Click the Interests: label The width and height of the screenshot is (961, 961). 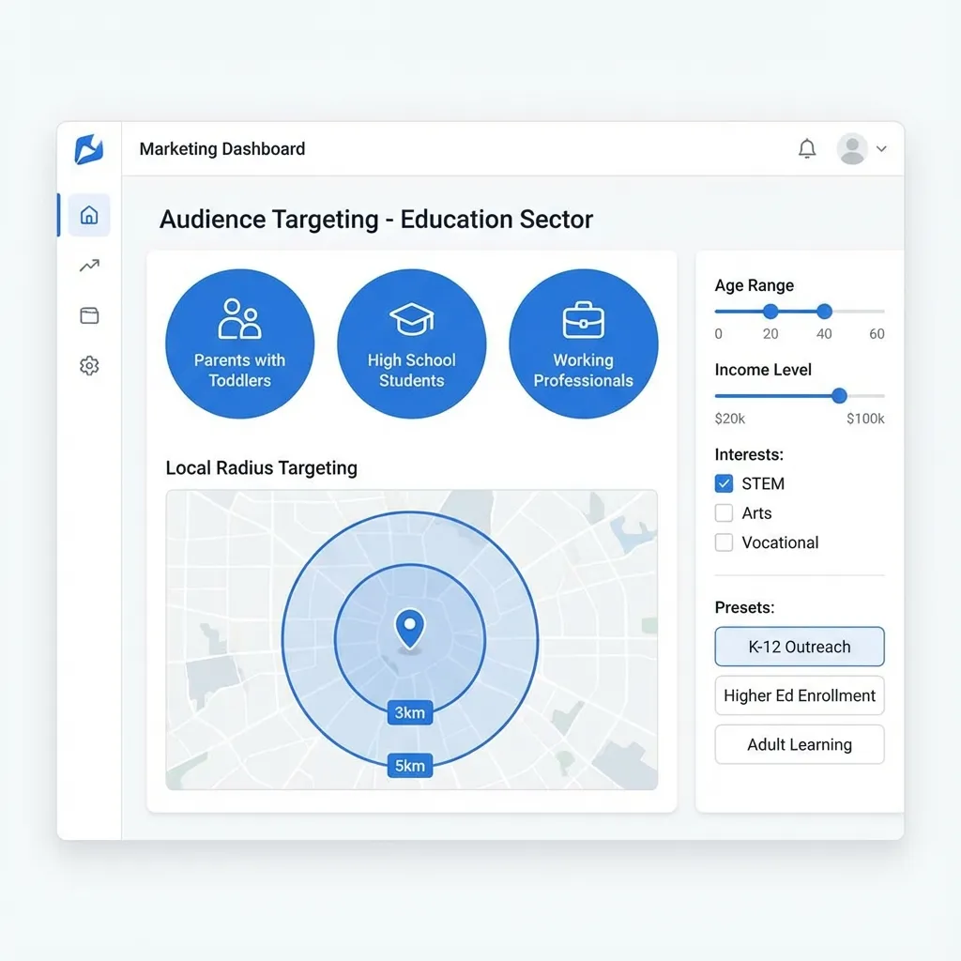749,455
